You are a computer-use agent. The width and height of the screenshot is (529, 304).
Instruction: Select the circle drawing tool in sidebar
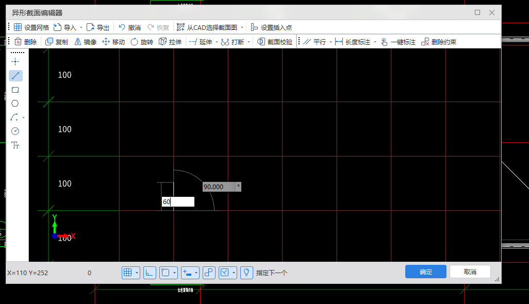click(15, 131)
